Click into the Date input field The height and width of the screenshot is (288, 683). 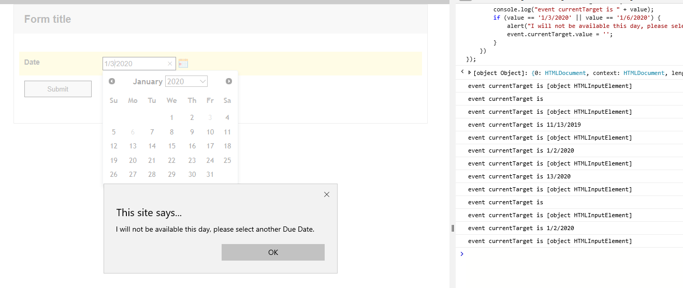point(135,64)
